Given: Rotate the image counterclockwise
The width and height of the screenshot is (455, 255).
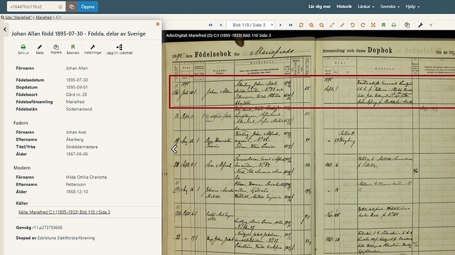Looking at the screenshot, I should (353, 25).
